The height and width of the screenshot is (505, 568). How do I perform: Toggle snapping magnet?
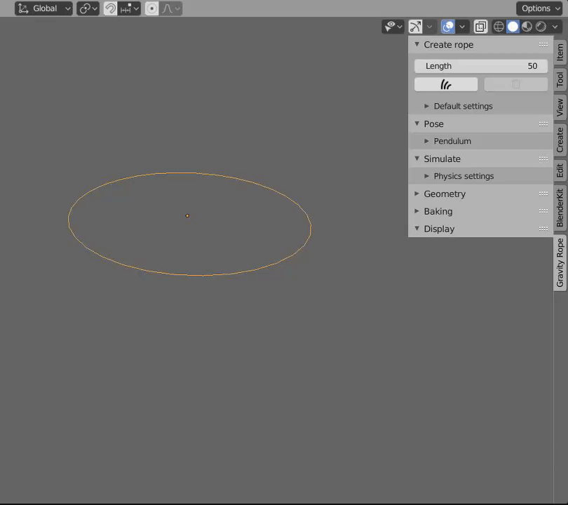point(110,8)
